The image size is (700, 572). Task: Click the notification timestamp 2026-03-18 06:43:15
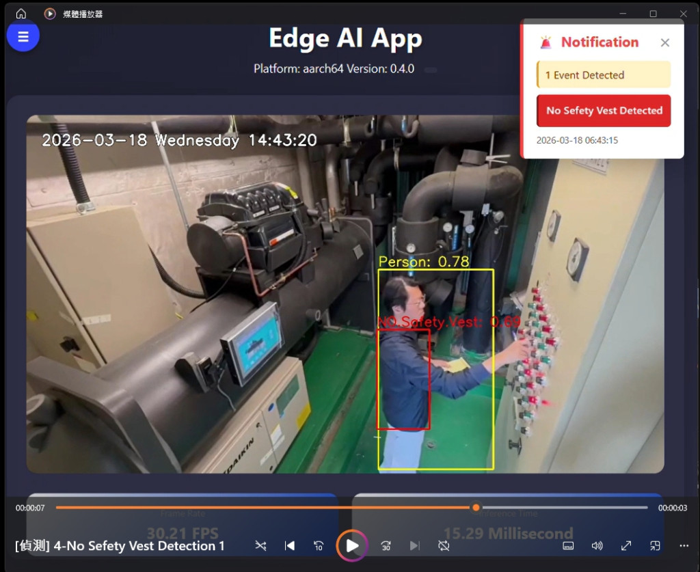(x=577, y=140)
